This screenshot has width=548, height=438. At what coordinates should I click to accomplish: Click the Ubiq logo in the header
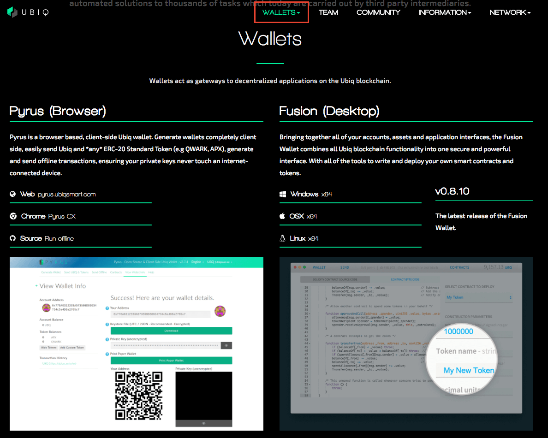click(28, 12)
